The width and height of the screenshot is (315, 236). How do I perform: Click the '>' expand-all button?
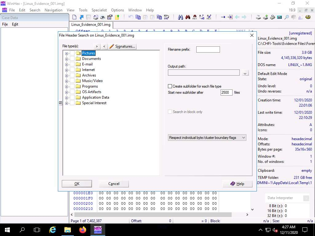point(97,46)
